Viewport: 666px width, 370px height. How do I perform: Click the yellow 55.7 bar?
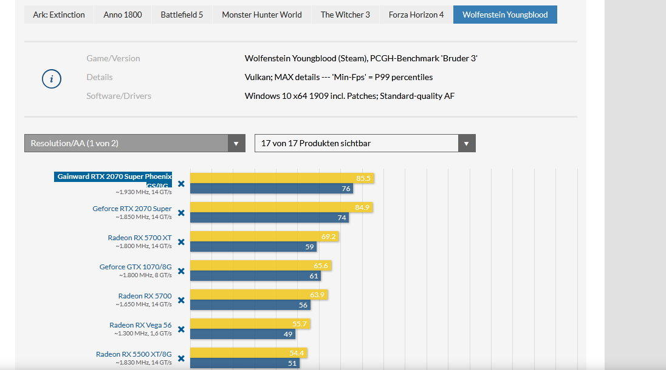(x=250, y=324)
